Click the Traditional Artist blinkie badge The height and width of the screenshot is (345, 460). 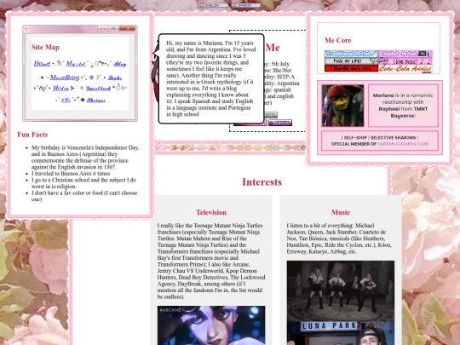tap(352, 54)
